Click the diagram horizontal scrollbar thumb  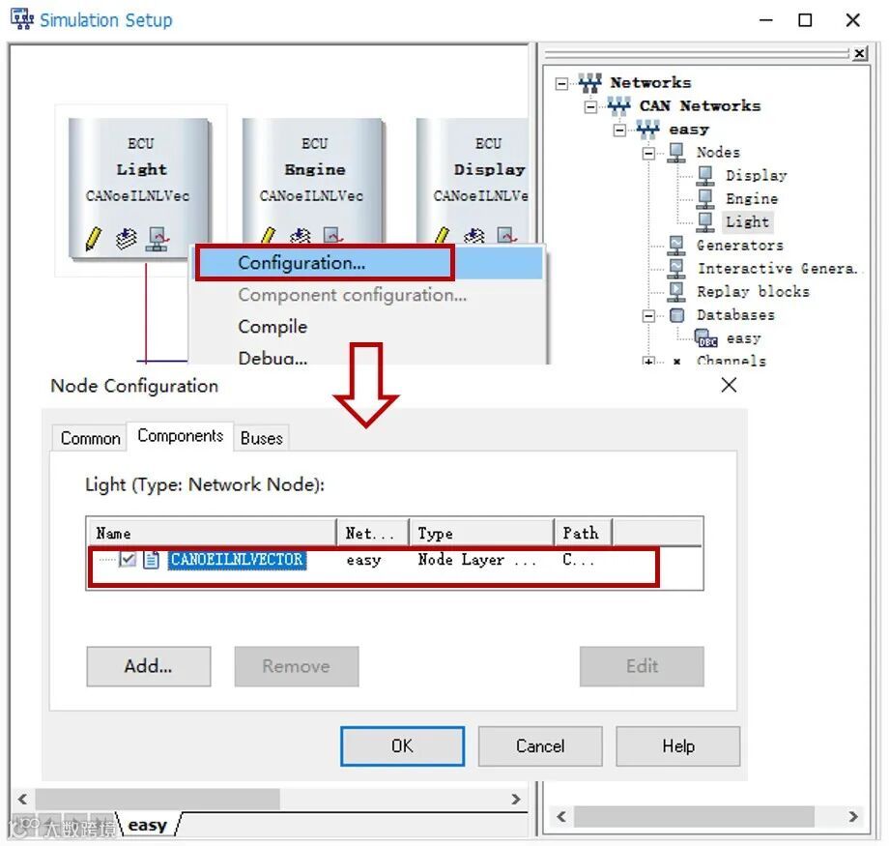coord(158,800)
